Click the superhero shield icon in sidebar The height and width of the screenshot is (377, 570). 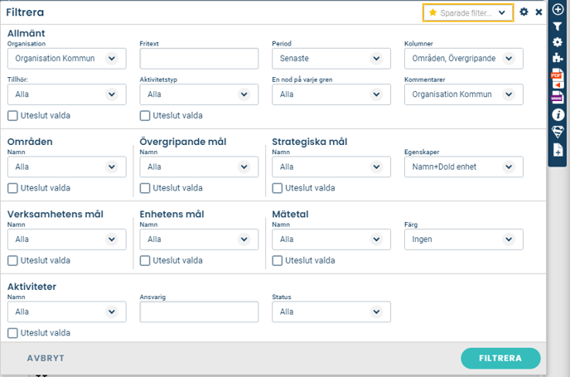click(x=558, y=132)
